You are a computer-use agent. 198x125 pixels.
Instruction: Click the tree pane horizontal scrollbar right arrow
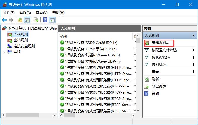coord(54,115)
